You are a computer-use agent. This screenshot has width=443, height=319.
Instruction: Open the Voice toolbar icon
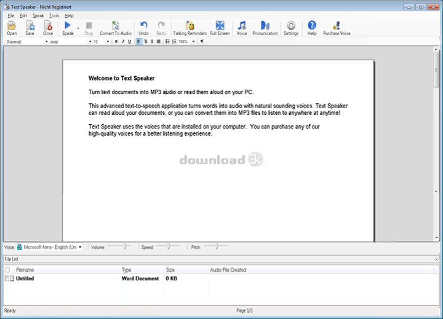pos(242,28)
